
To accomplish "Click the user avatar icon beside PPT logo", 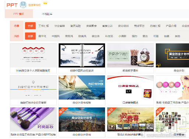I will coord(23,5).
